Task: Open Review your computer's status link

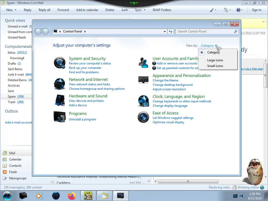Action: (x=90, y=63)
